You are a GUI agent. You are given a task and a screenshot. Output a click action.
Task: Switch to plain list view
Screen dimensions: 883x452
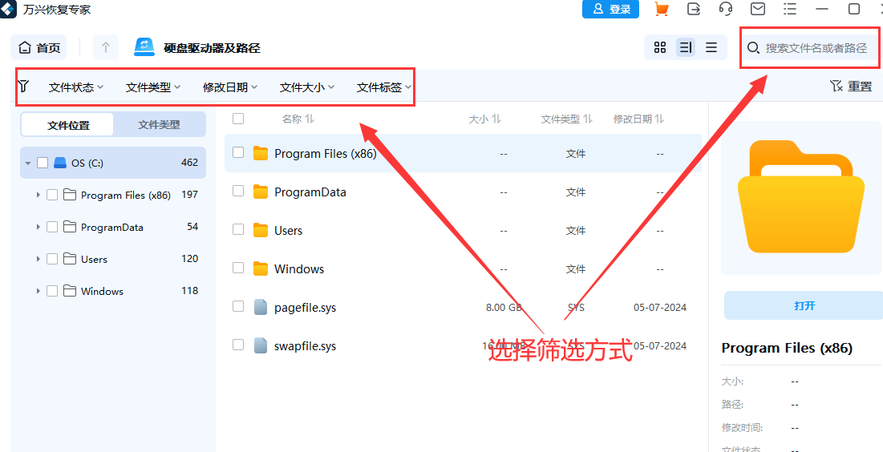tap(711, 47)
